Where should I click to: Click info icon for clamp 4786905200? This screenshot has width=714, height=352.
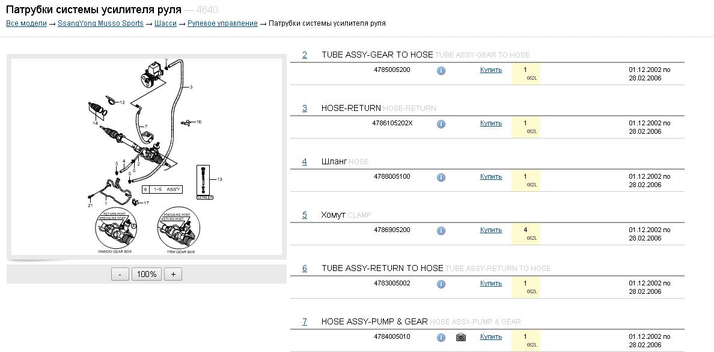point(441,231)
